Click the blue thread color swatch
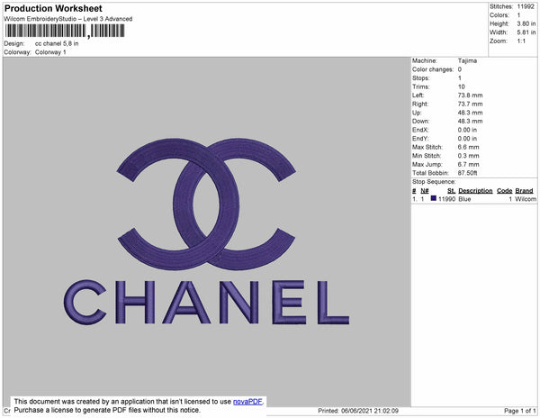Viewport: 540px width, 418px height. point(434,198)
